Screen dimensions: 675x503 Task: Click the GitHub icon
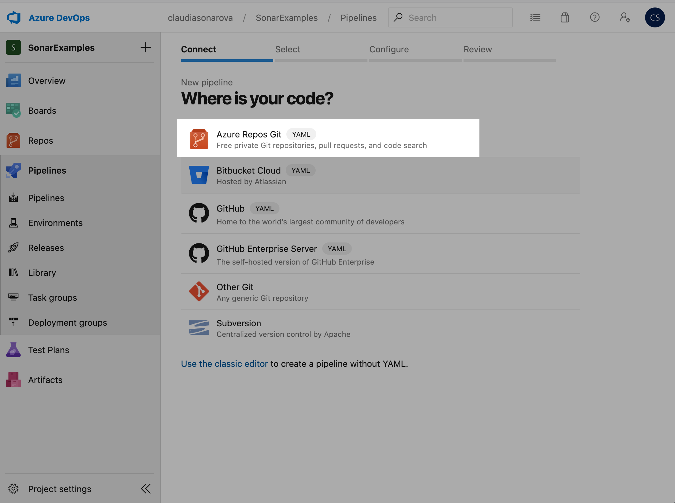pos(199,213)
